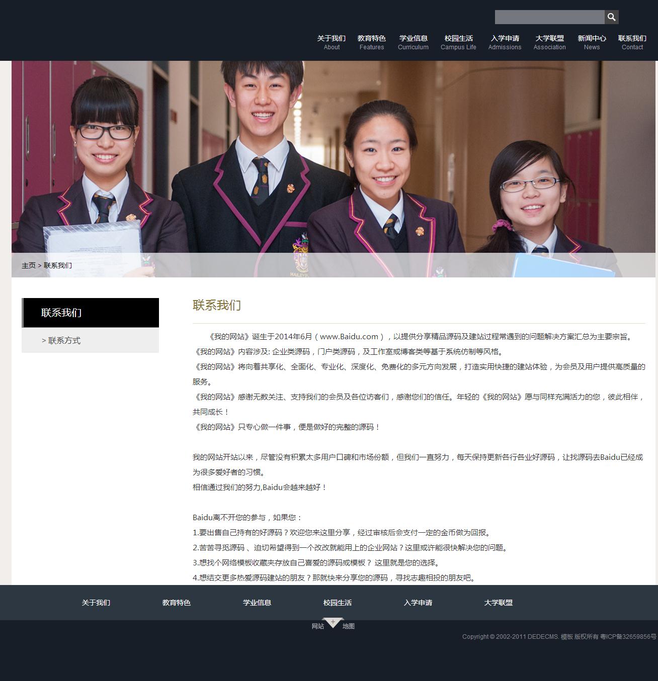This screenshot has height=681, width=658.
Task: Click the search magnifier icon
Action: [611, 17]
